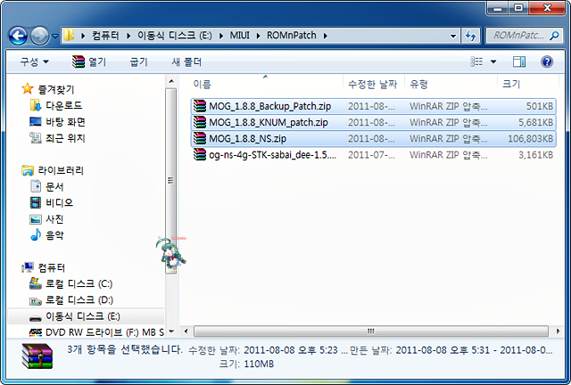Image resolution: width=571 pixels, height=385 pixels.
Task: Select 로컬 디스크 (C:) drive
Action: click(70, 283)
